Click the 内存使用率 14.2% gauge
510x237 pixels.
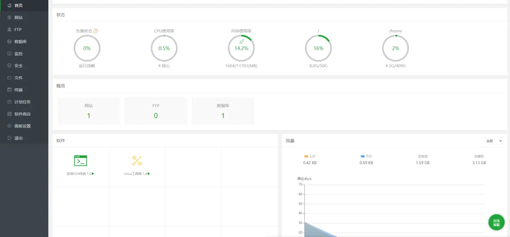pos(241,48)
